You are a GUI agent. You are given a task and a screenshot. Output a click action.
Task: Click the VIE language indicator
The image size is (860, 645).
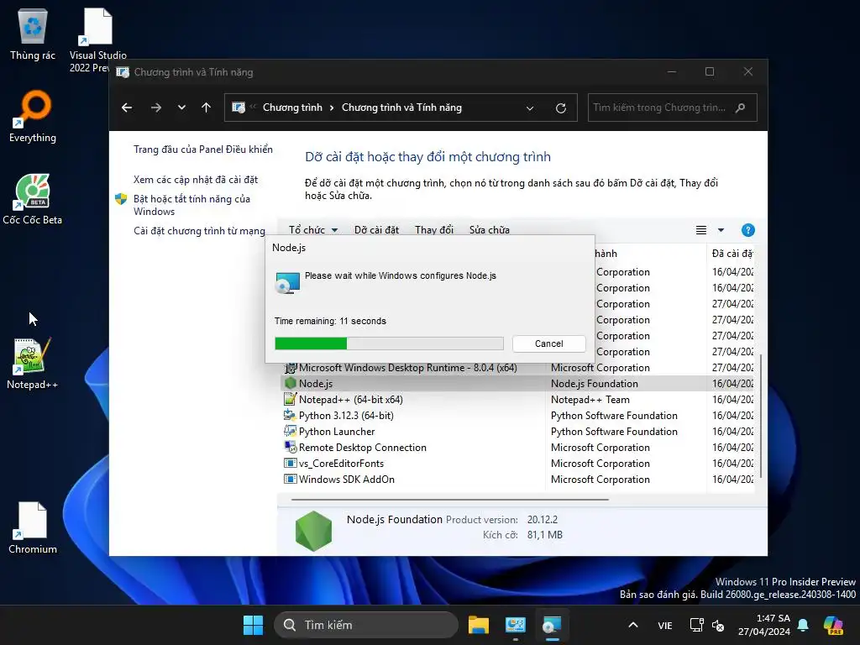click(665, 625)
